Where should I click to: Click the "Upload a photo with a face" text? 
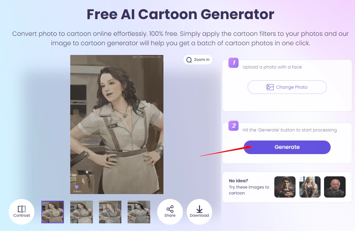(x=272, y=67)
